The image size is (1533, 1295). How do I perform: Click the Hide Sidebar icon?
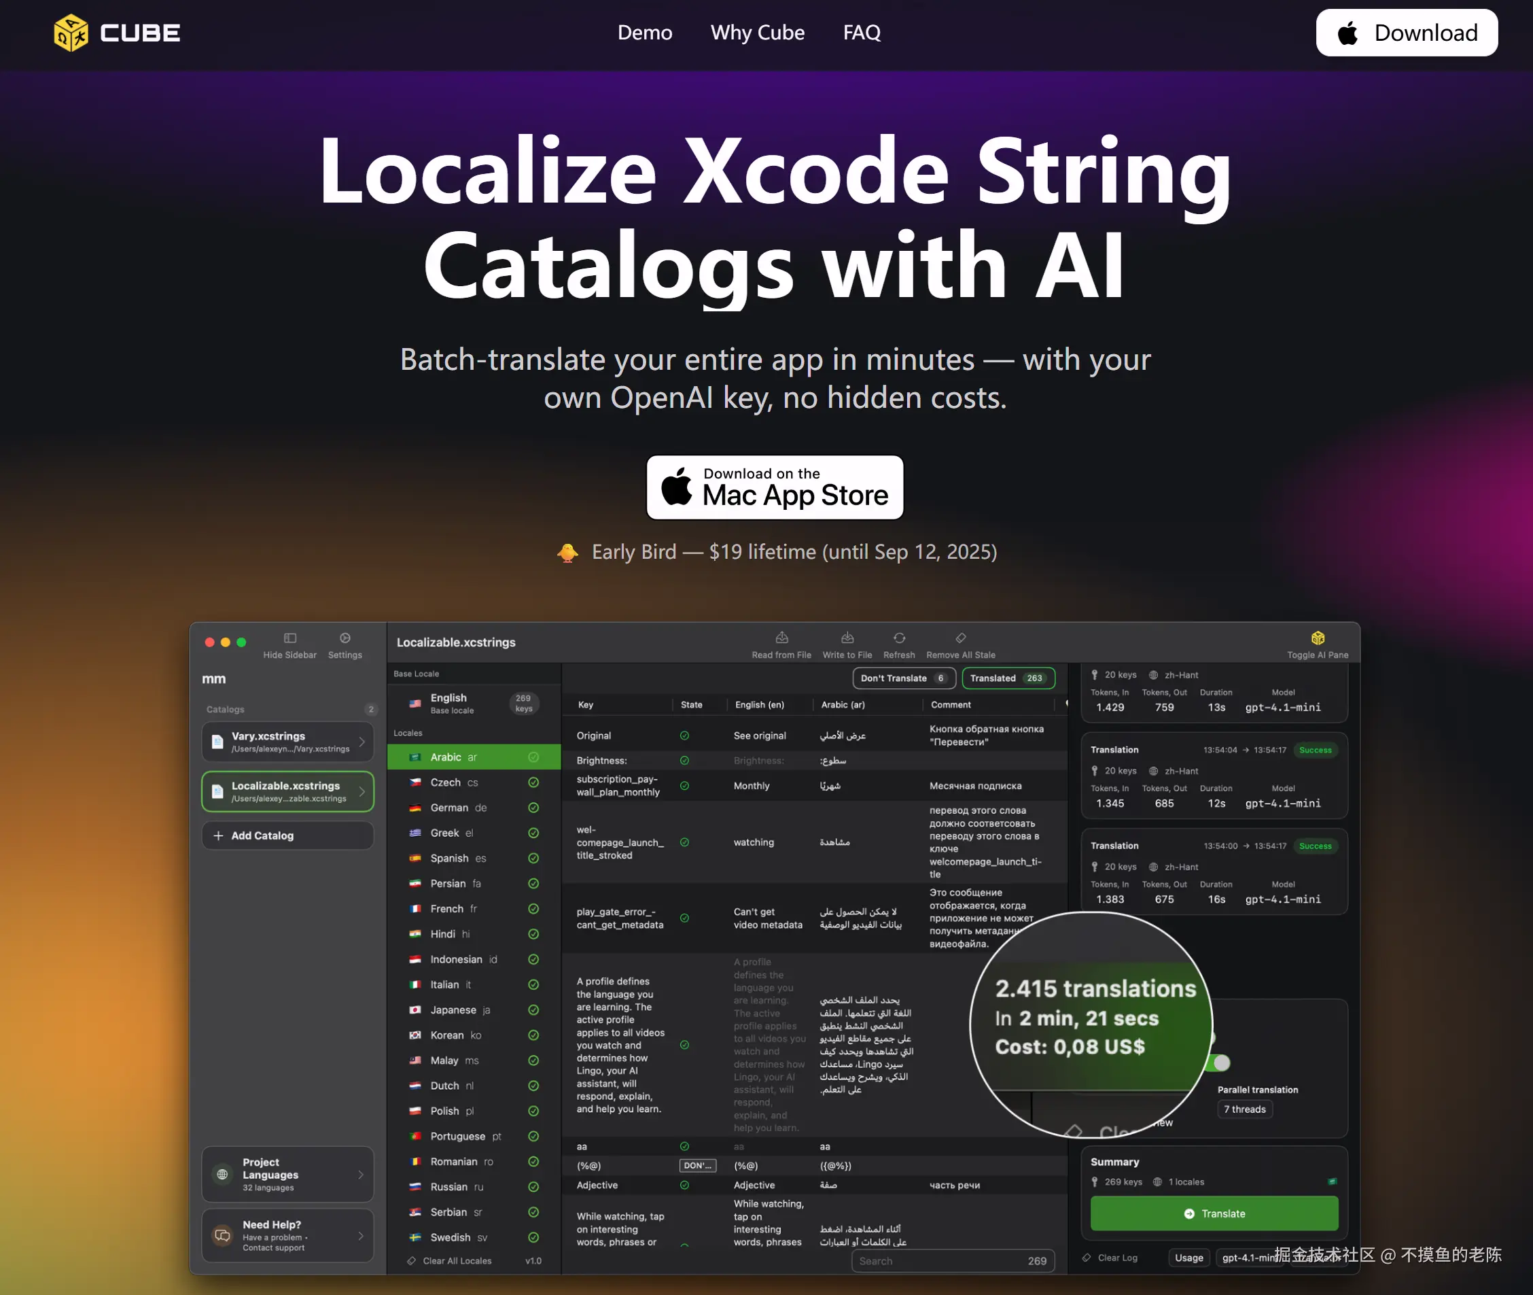pos(290,638)
